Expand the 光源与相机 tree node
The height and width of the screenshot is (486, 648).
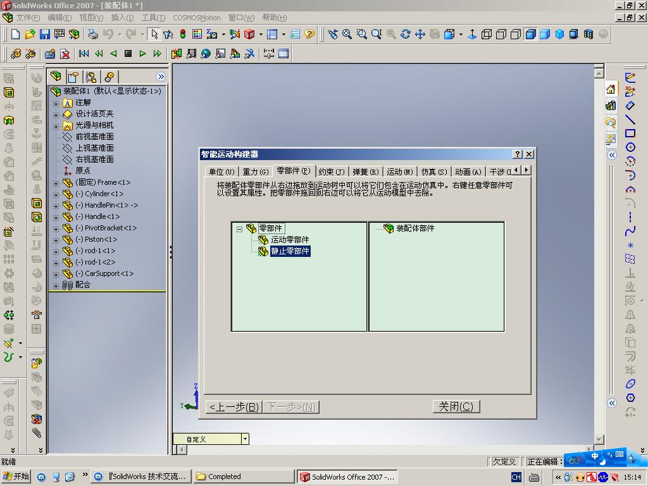56,127
